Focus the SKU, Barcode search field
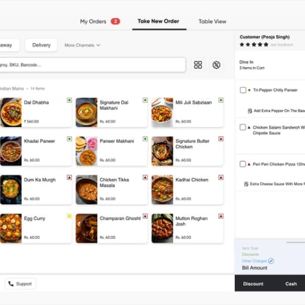This screenshot has width=305, height=305. point(93,65)
